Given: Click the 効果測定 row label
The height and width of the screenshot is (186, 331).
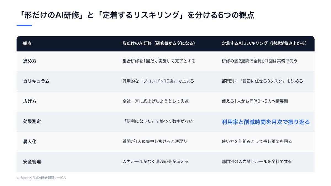Looking at the screenshot, I should [32, 122].
